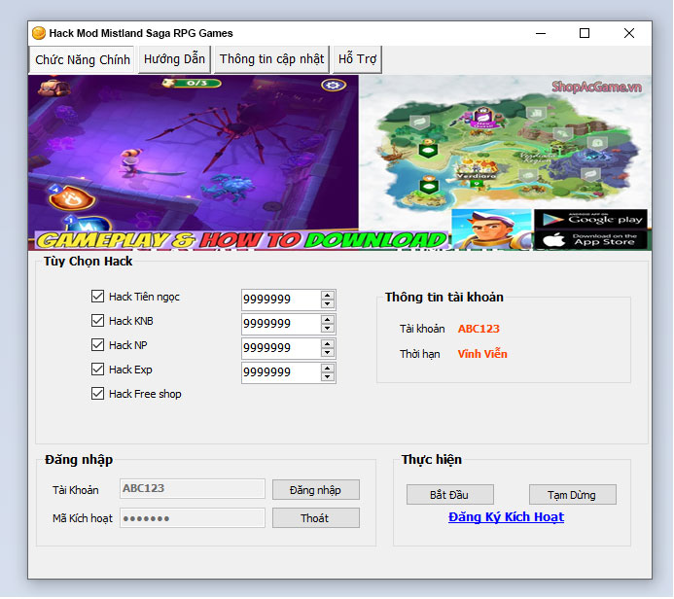Decrease the Hack Exp value with down arrow
This screenshot has width=674, height=599.
[328, 377]
